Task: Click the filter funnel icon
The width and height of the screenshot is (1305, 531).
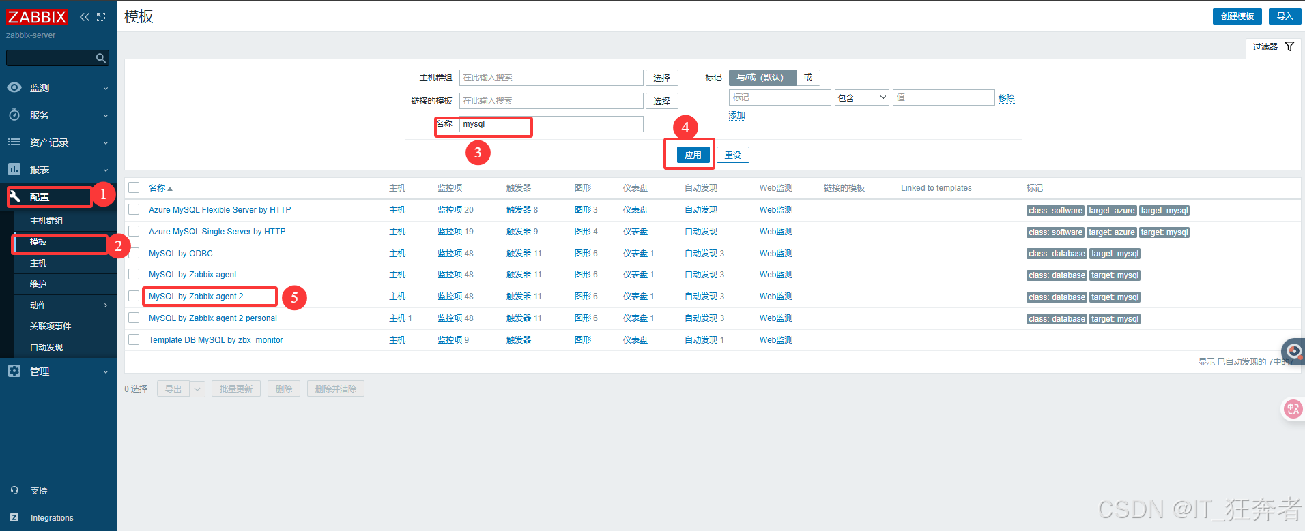Action: [x=1289, y=46]
